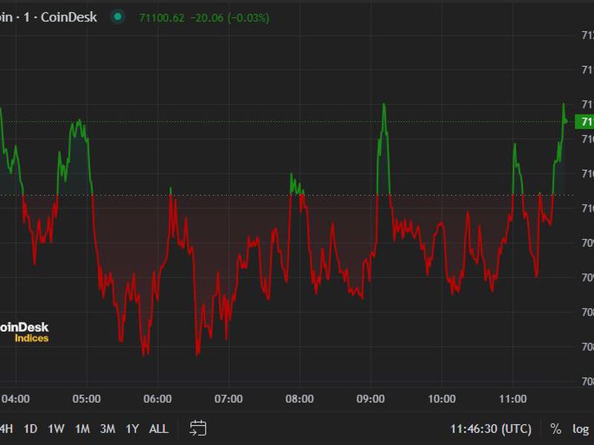The width and height of the screenshot is (594, 445).
Task: Select the 1W time range
Action: pos(56,429)
